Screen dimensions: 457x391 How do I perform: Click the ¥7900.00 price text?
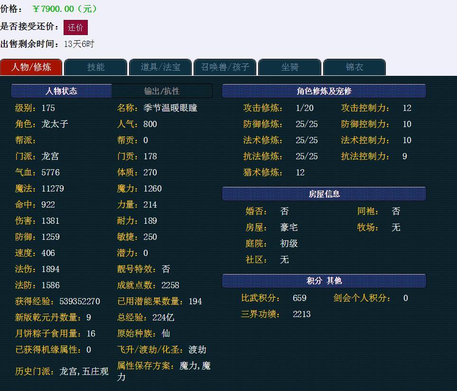coord(65,9)
